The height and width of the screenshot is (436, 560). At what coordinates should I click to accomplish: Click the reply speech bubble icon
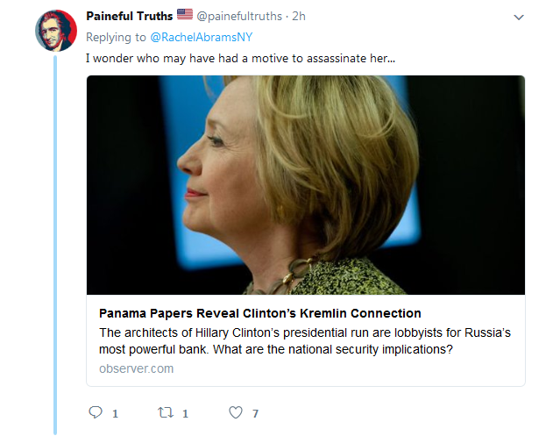click(96, 412)
